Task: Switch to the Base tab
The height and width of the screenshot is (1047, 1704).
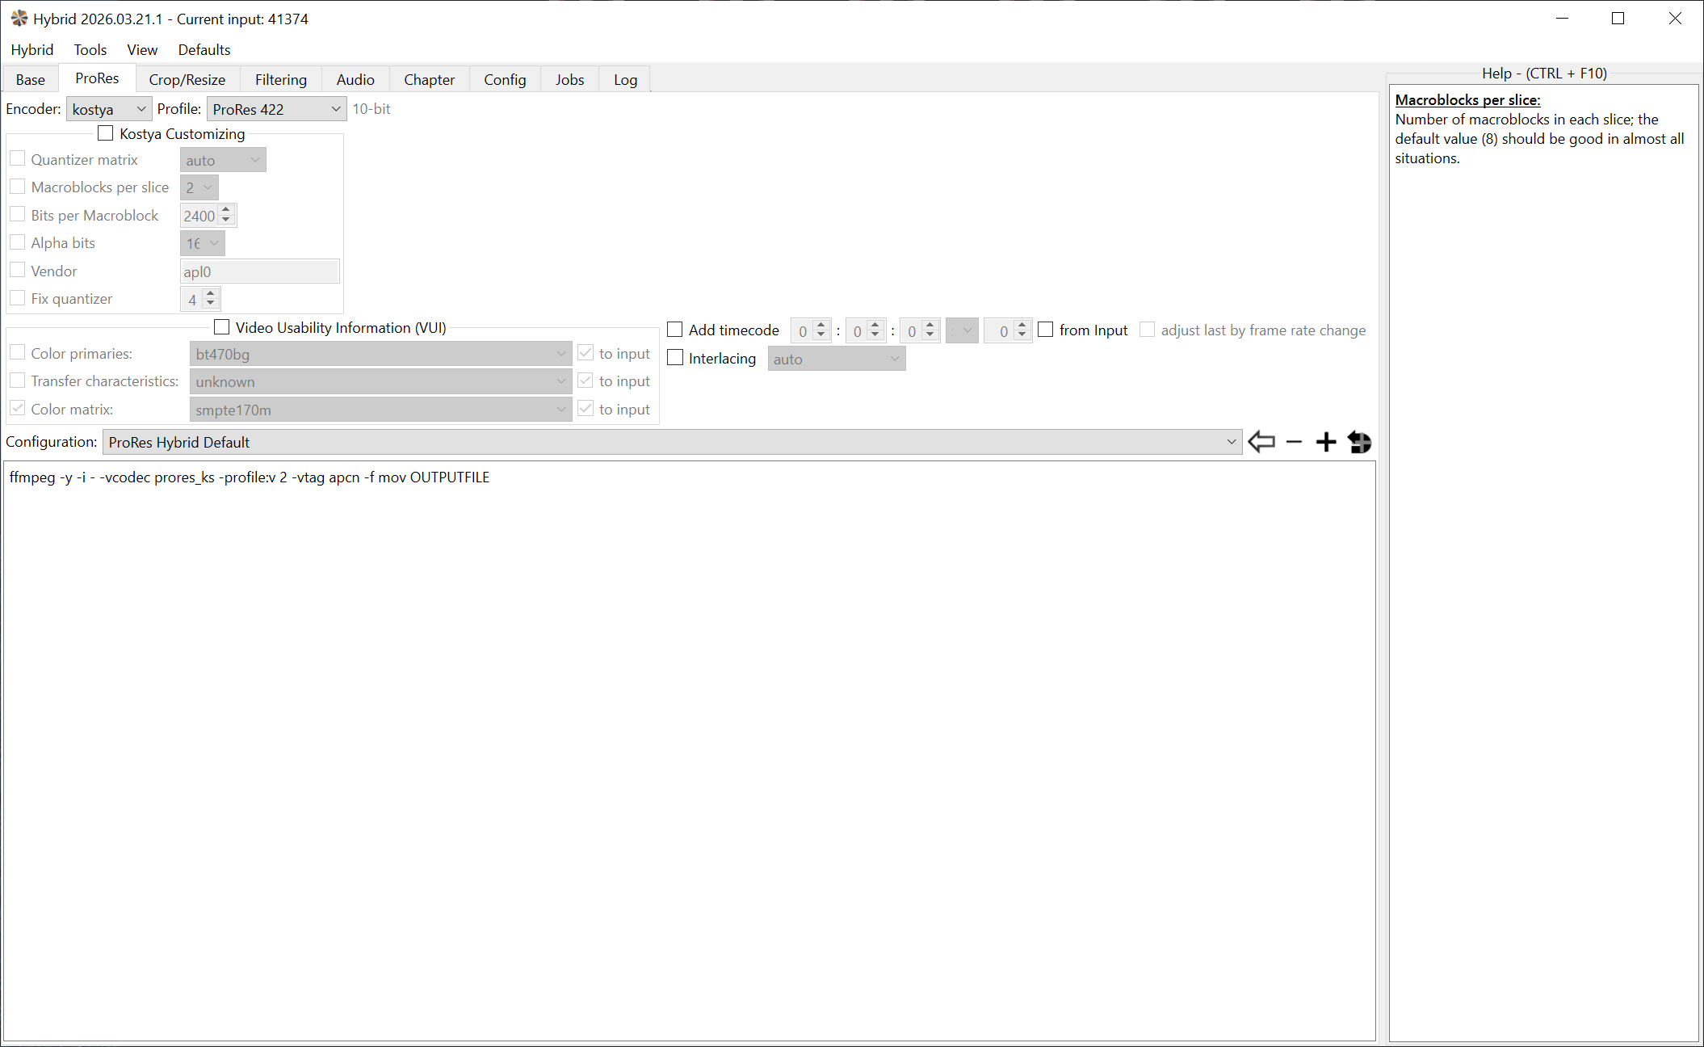Action: pos(31,79)
